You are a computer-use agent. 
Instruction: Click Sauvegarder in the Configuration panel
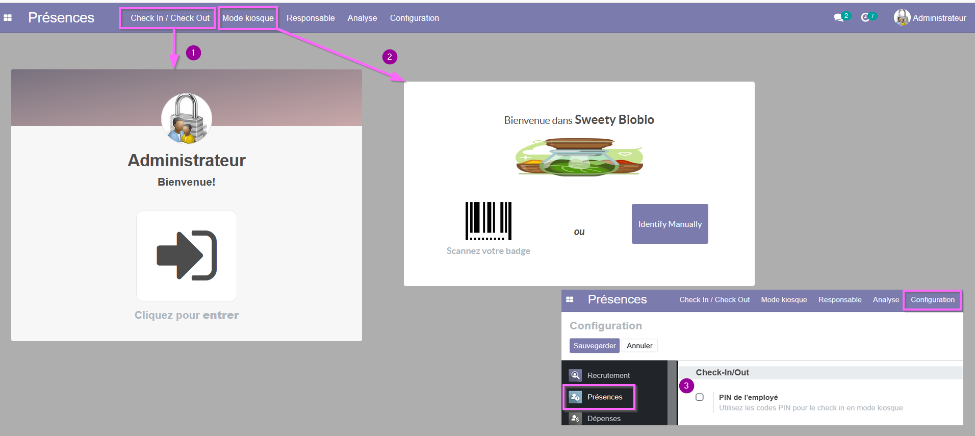pos(594,346)
